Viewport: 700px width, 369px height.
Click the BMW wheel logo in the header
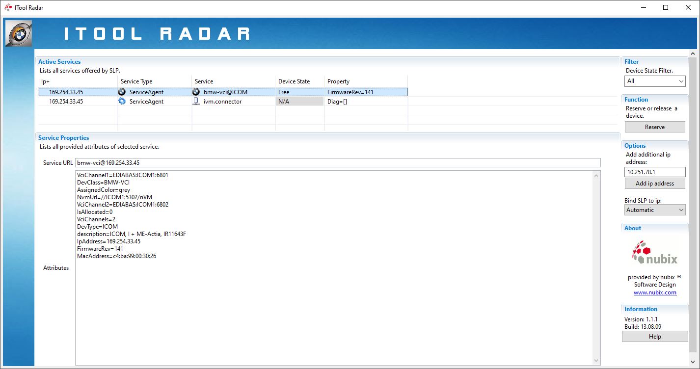pos(19,33)
